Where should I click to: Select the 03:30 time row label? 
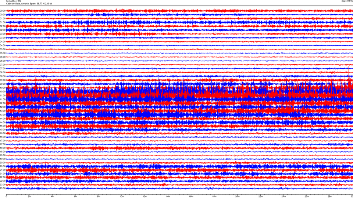pos(3,38)
